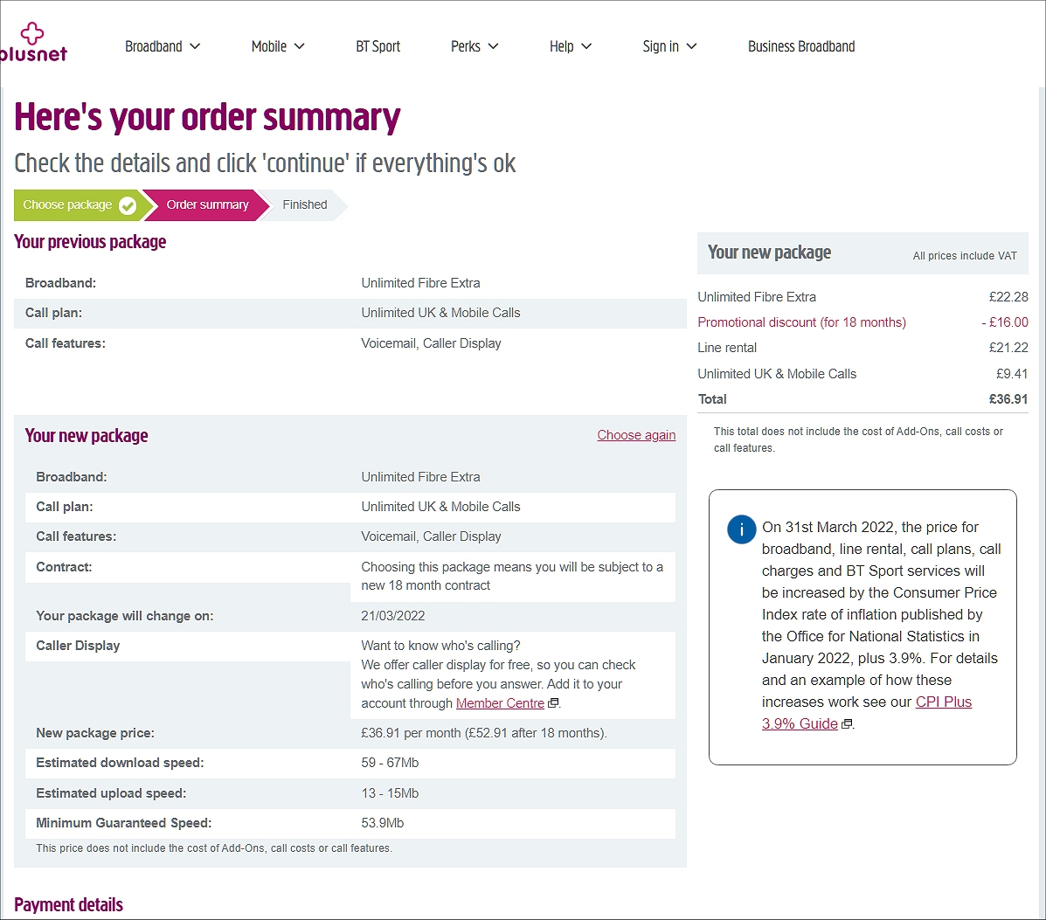
Task: Expand the Sign in dropdown
Action: point(668,46)
